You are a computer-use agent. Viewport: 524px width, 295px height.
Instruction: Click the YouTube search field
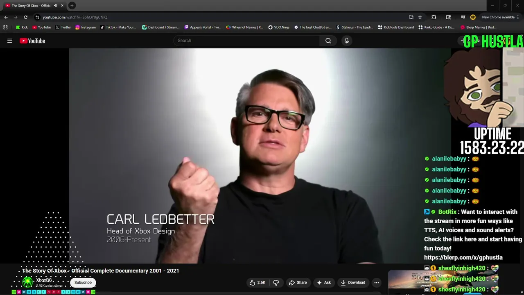pos(246,41)
